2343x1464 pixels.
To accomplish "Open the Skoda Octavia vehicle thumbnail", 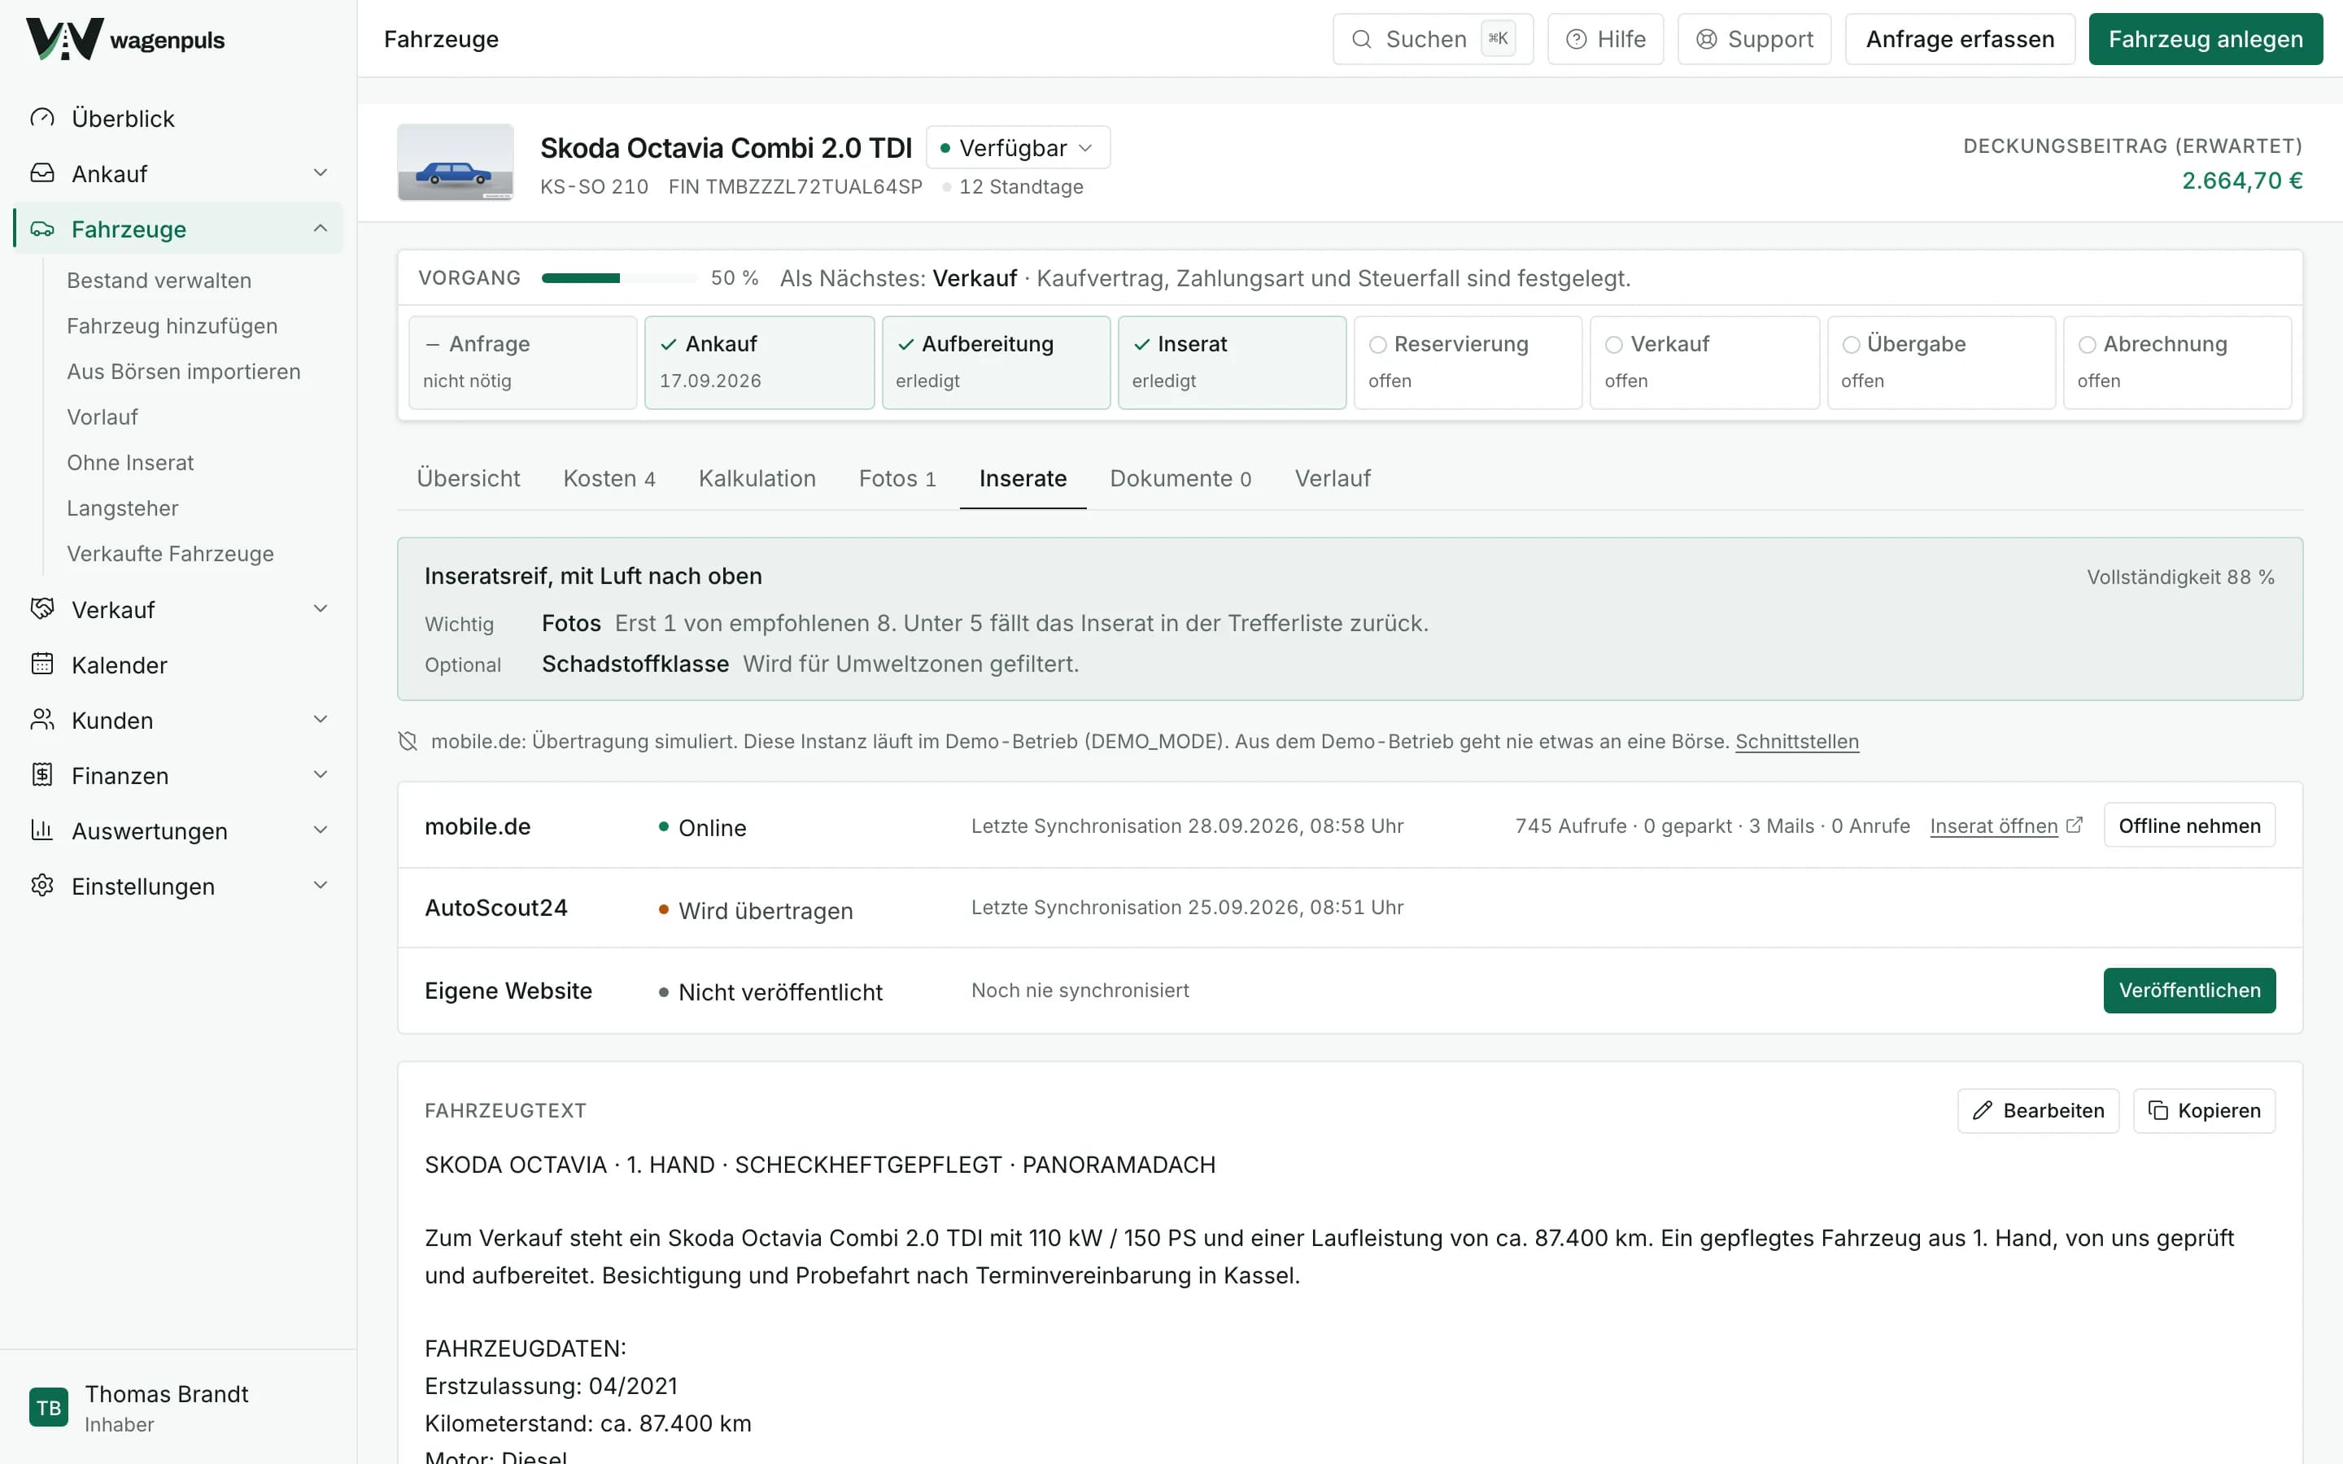I will 455,162.
